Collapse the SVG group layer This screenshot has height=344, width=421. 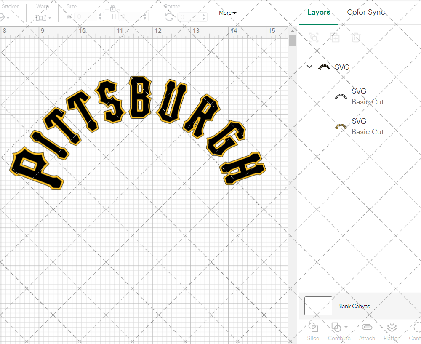(309, 67)
